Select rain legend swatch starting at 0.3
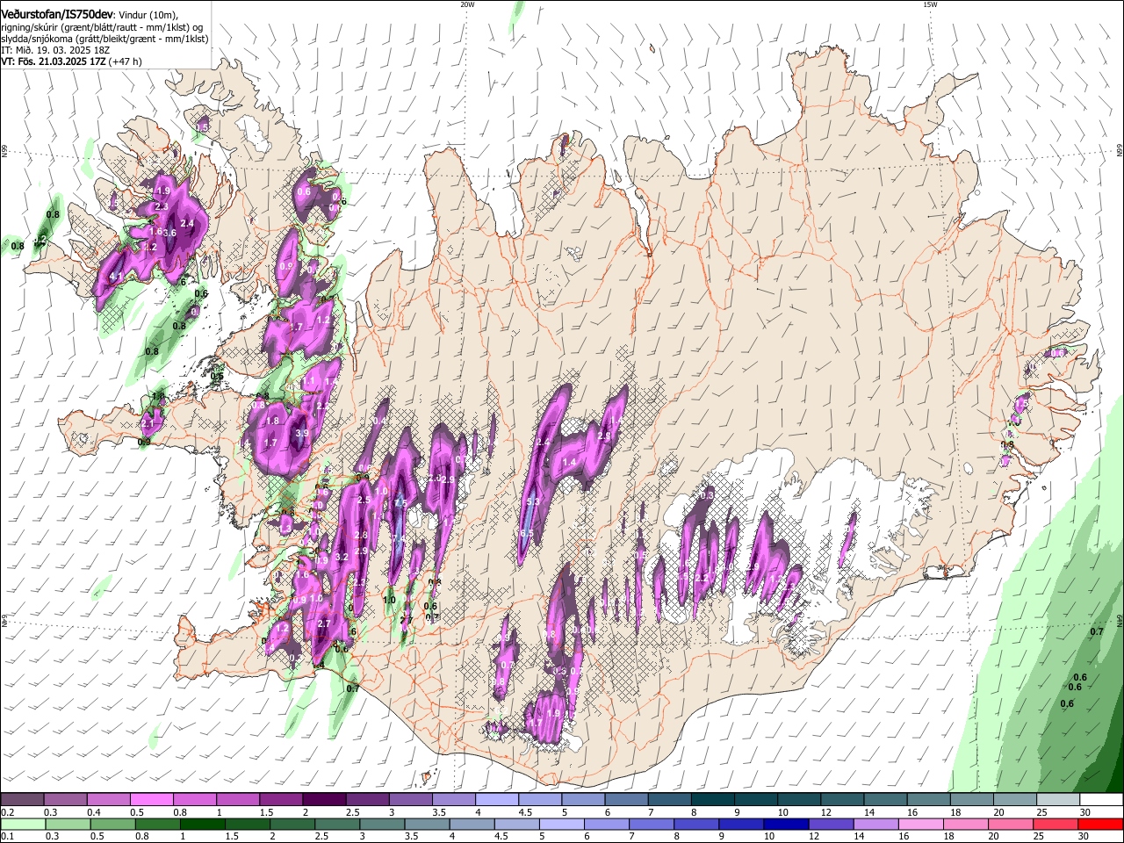The image size is (1124, 843). pos(68,824)
